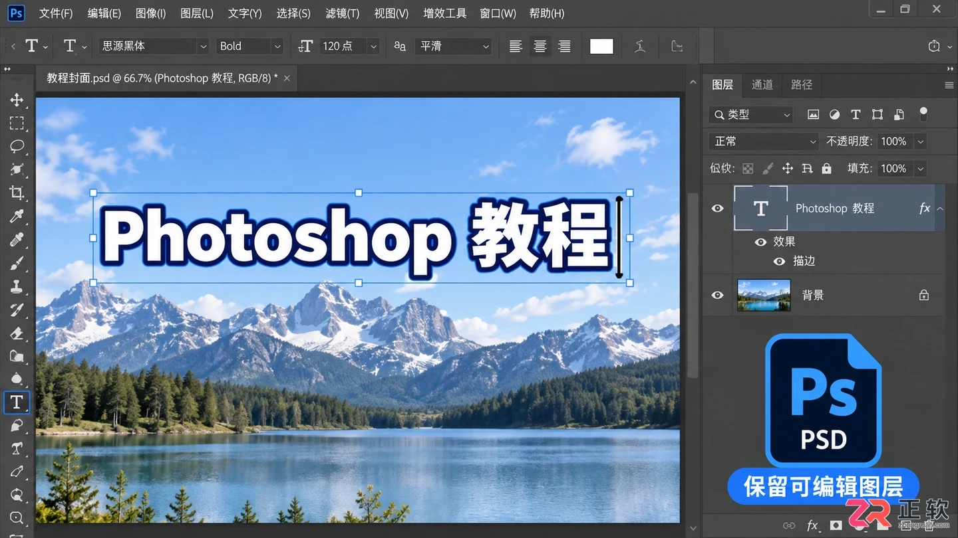The image size is (958, 538).
Task: Select the Eyedropper tool
Action: tap(17, 216)
